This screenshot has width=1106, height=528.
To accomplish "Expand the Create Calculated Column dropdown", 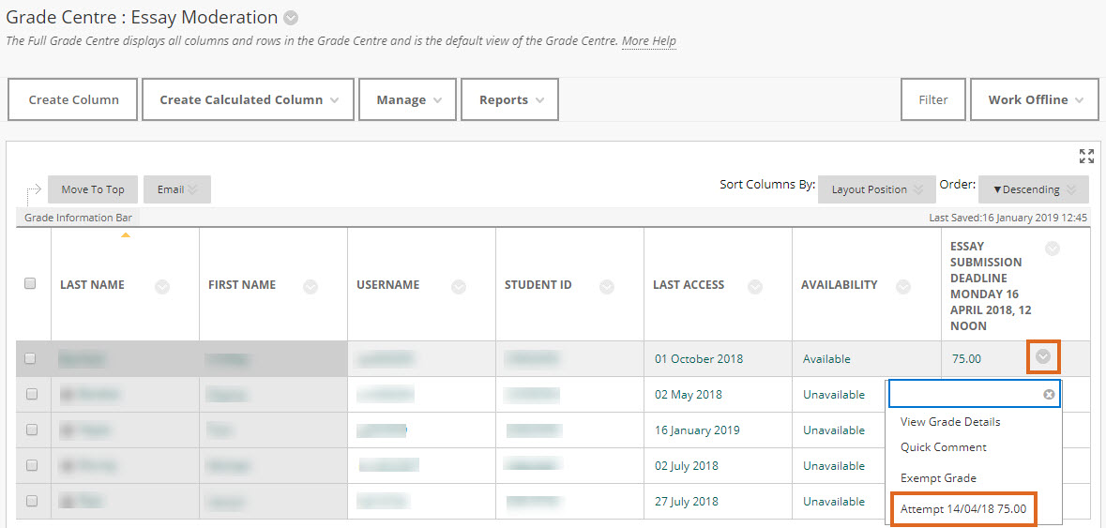I will [248, 100].
